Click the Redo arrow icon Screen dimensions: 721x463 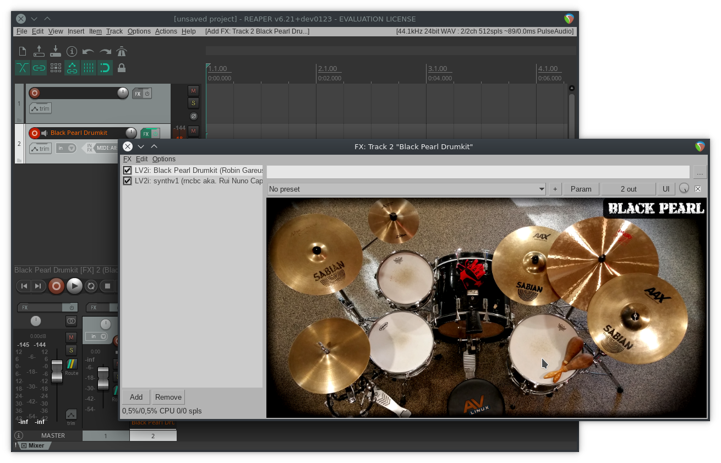tap(105, 51)
